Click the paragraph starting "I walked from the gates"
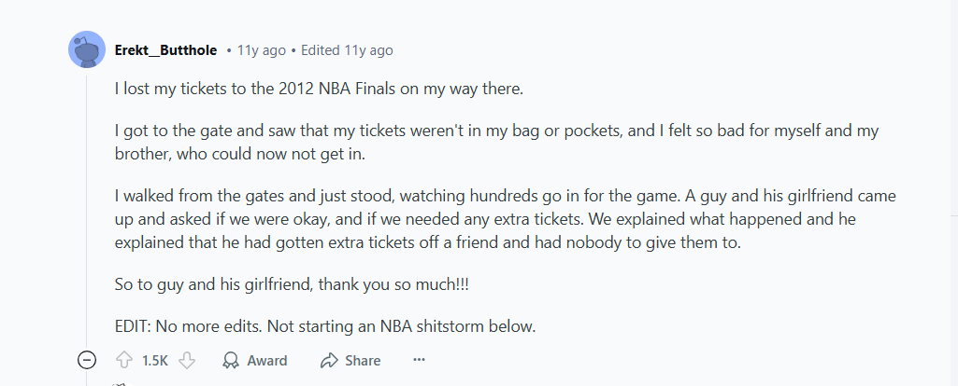The width and height of the screenshot is (958, 386). pos(495,218)
